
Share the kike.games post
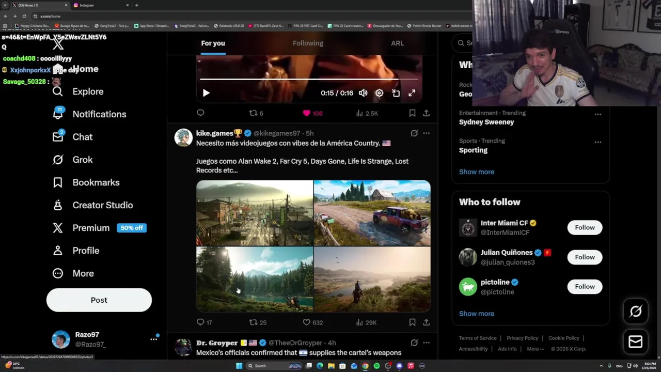click(x=426, y=322)
